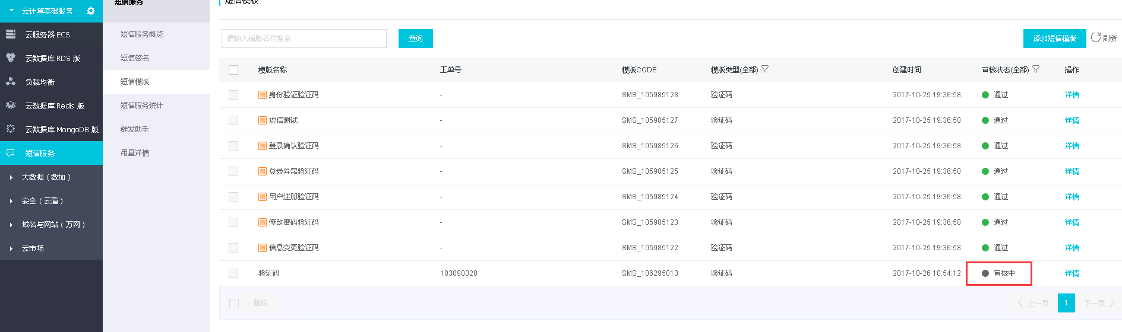Click the 短信服务 message icon
Viewport: 1122px width, 332px height.
[x=11, y=153]
